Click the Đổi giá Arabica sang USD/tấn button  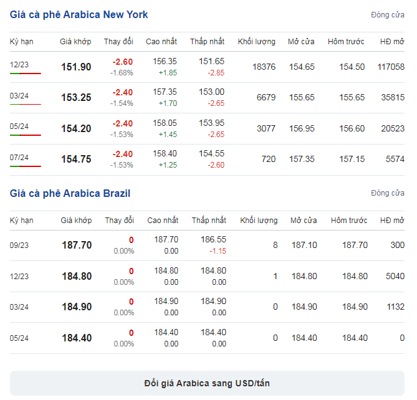[207, 383]
